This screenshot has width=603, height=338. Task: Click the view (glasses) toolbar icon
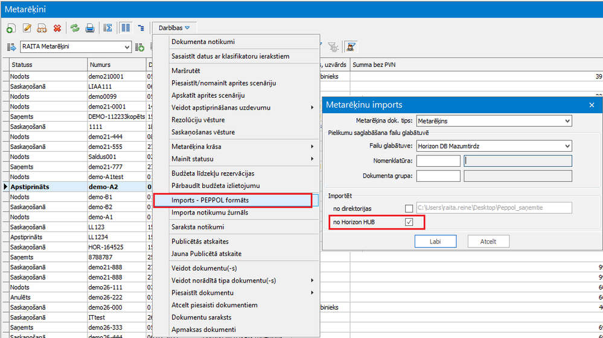pos(42,28)
